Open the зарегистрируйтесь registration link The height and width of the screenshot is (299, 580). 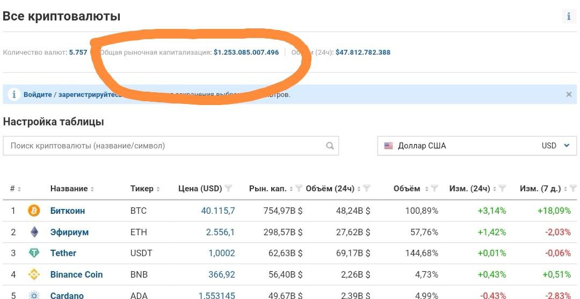click(x=90, y=94)
